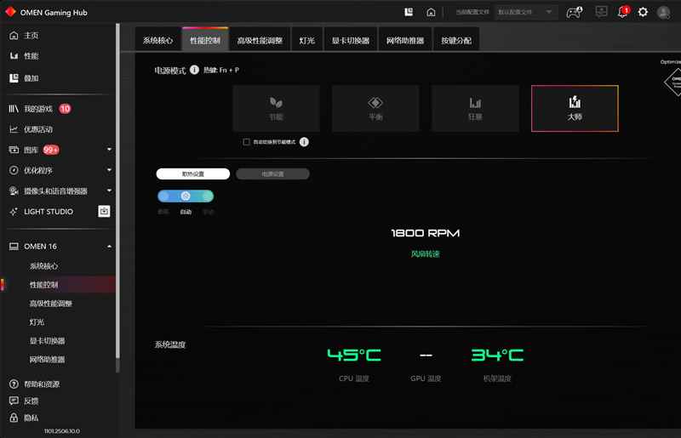681x438 pixels.
Task: Switch to the 灯光 tab
Action: point(307,40)
